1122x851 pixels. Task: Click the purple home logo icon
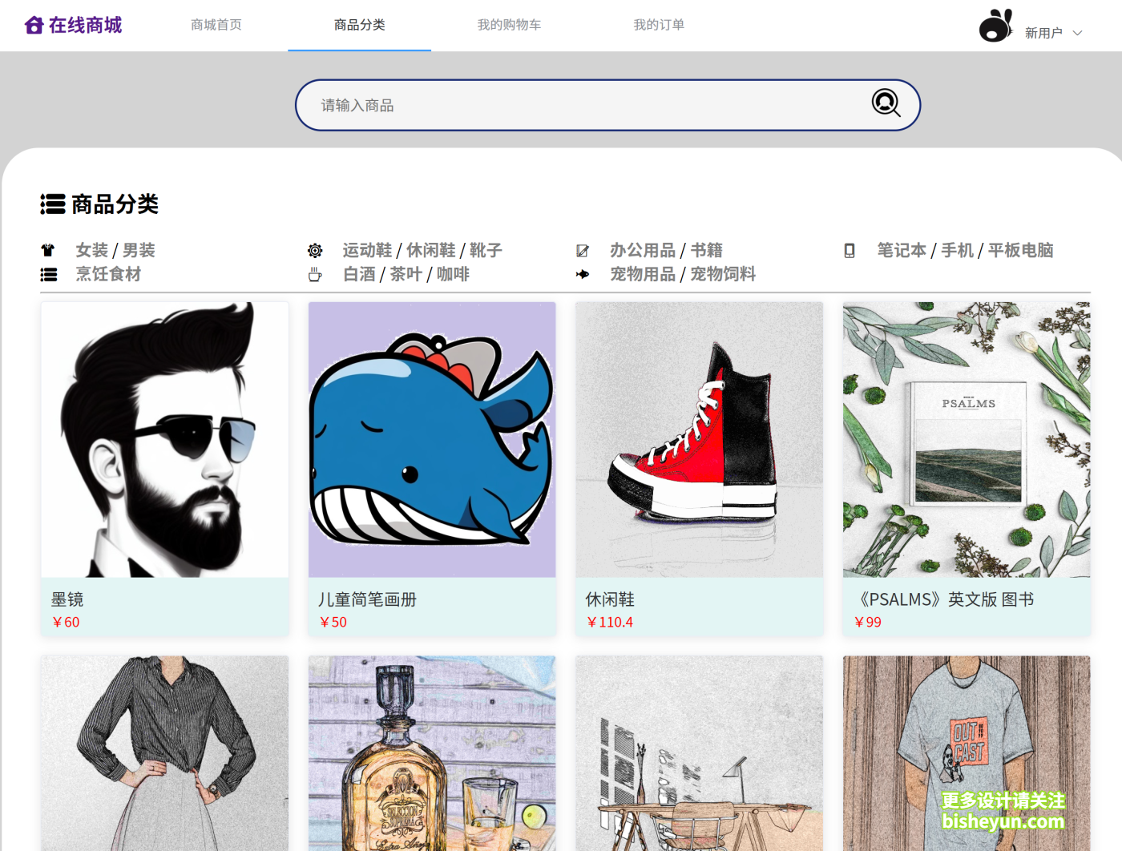(x=34, y=26)
